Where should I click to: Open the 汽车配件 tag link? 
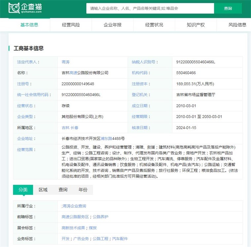click(x=120, y=239)
